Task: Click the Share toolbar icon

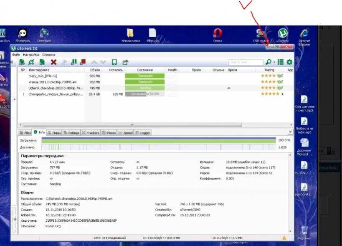Action: [x=125, y=62]
